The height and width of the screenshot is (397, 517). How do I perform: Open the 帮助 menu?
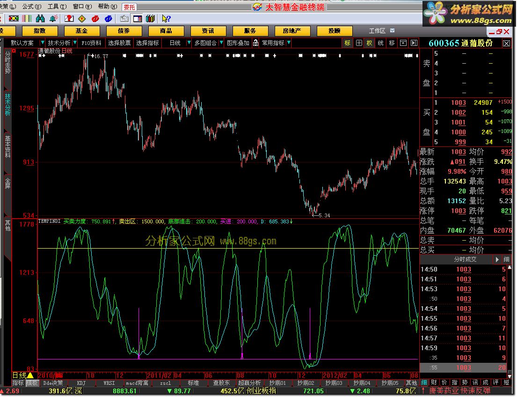107,7
